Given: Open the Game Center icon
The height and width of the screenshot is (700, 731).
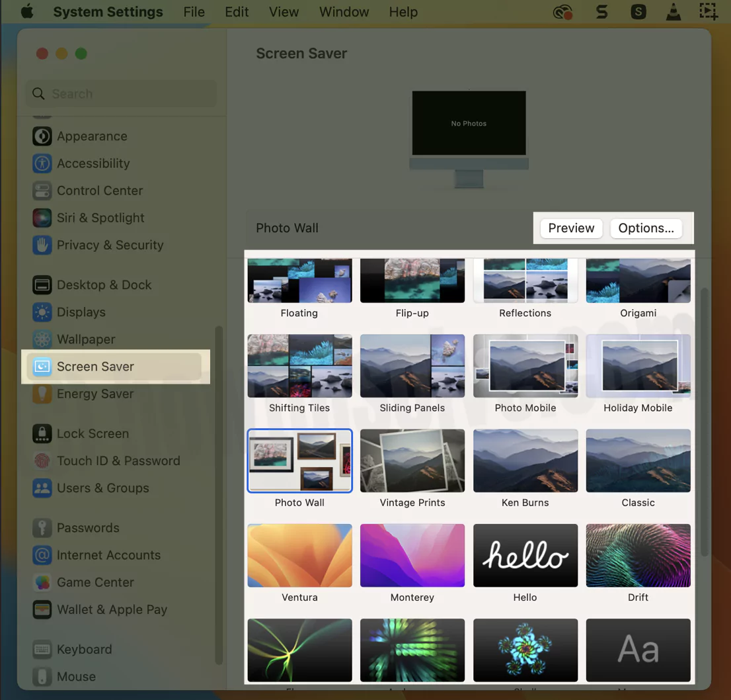Looking at the screenshot, I should [42, 582].
